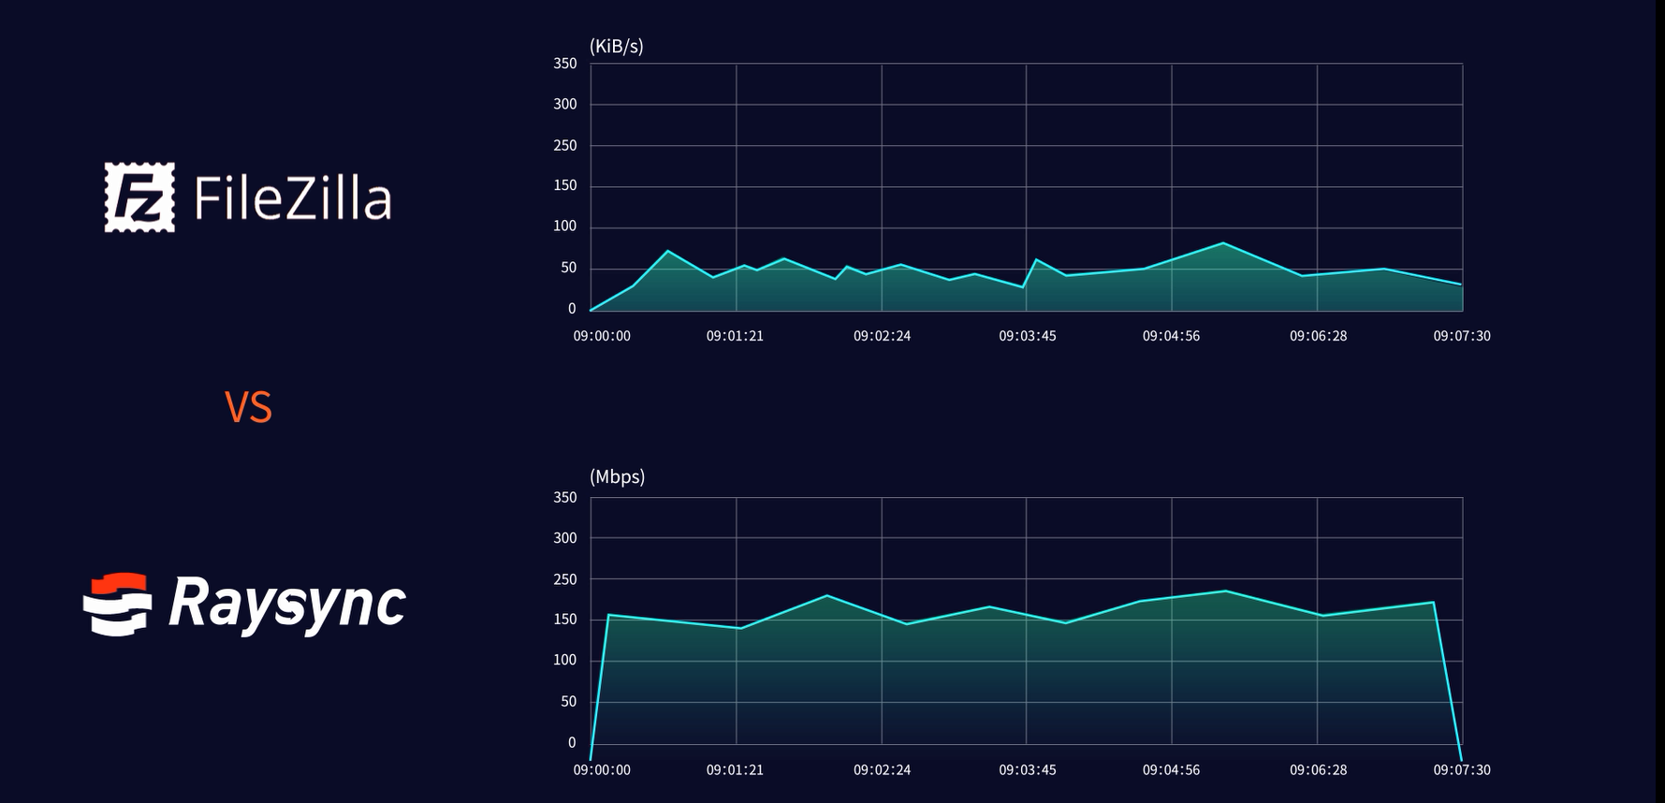Click 09:07:30 under the FileZilla chart
Image resolution: width=1665 pixels, height=803 pixels.
(1462, 336)
